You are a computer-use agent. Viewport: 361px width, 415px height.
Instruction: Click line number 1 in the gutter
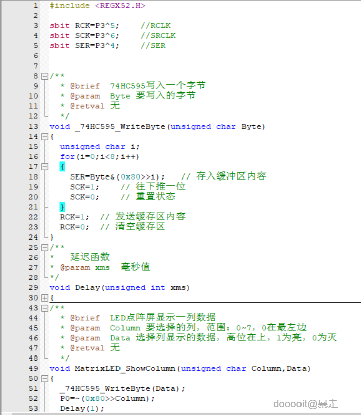[x=35, y=6]
